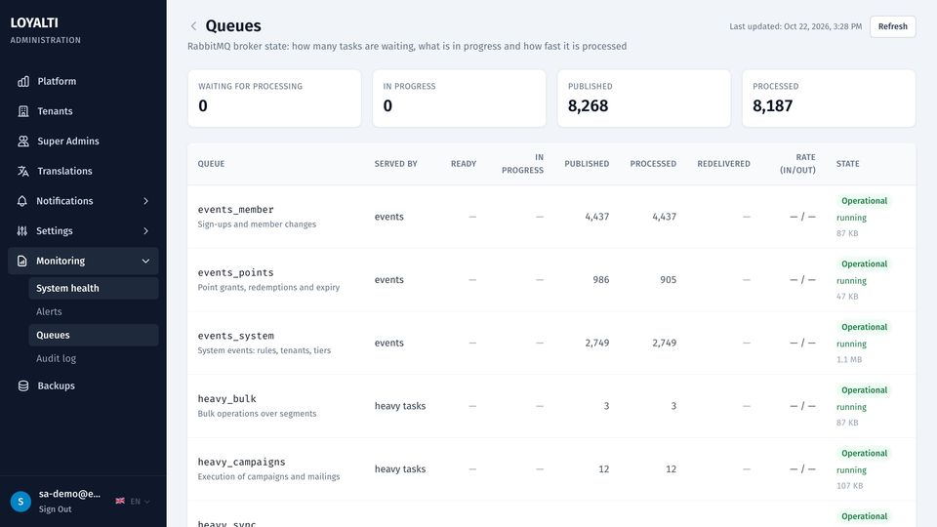Click the IN PROGRESS column header
Screen dimensions: 937x527
click(522, 164)
